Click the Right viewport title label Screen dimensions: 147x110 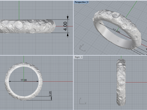tap(77, 57)
